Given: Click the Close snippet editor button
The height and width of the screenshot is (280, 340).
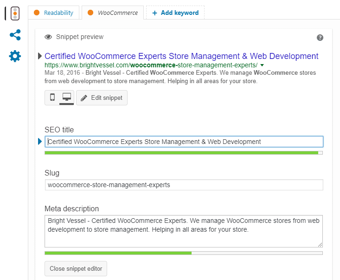Looking at the screenshot, I should [x=76, y=268].
